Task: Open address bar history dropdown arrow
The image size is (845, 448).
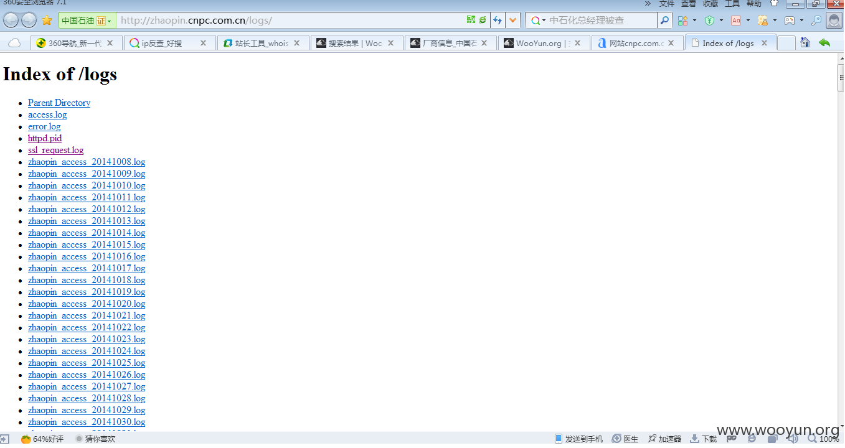Action: point(512,21)
